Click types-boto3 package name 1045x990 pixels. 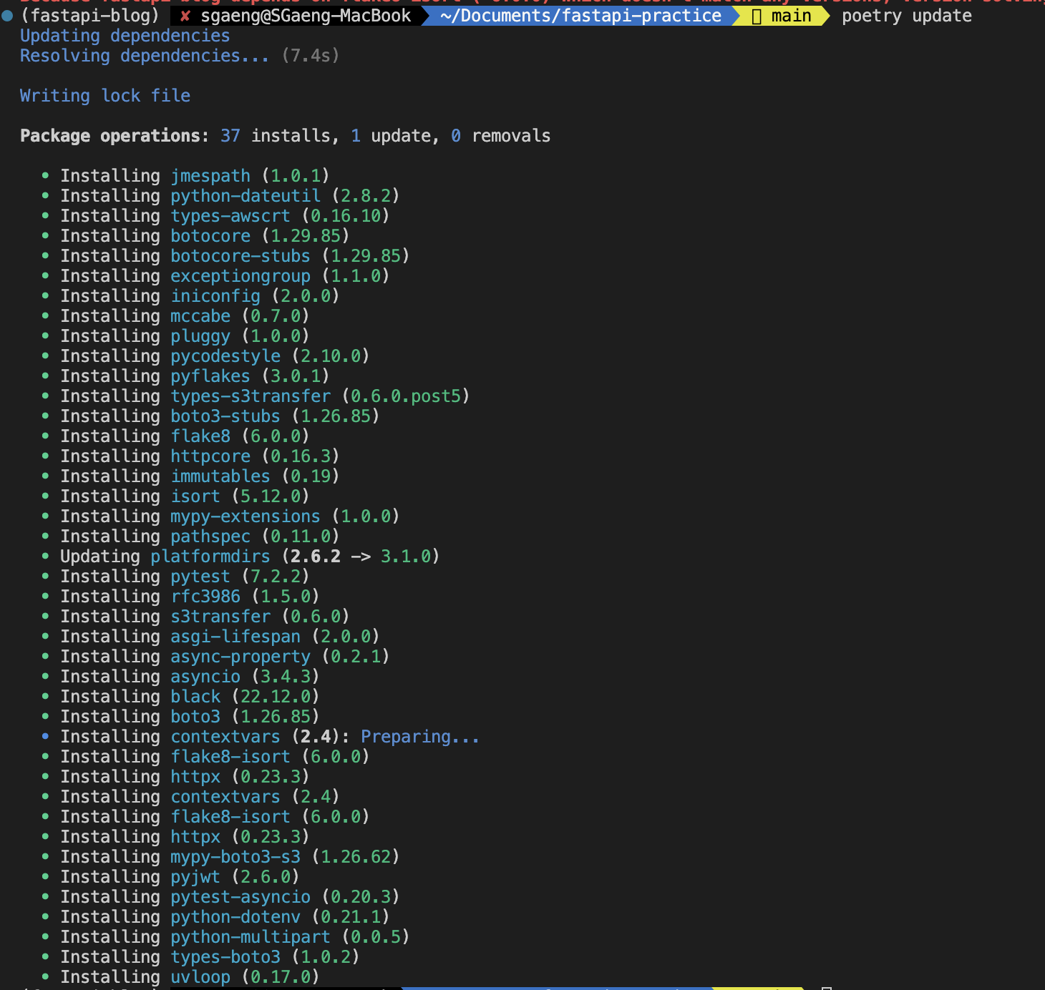click(x=225, y=957)
